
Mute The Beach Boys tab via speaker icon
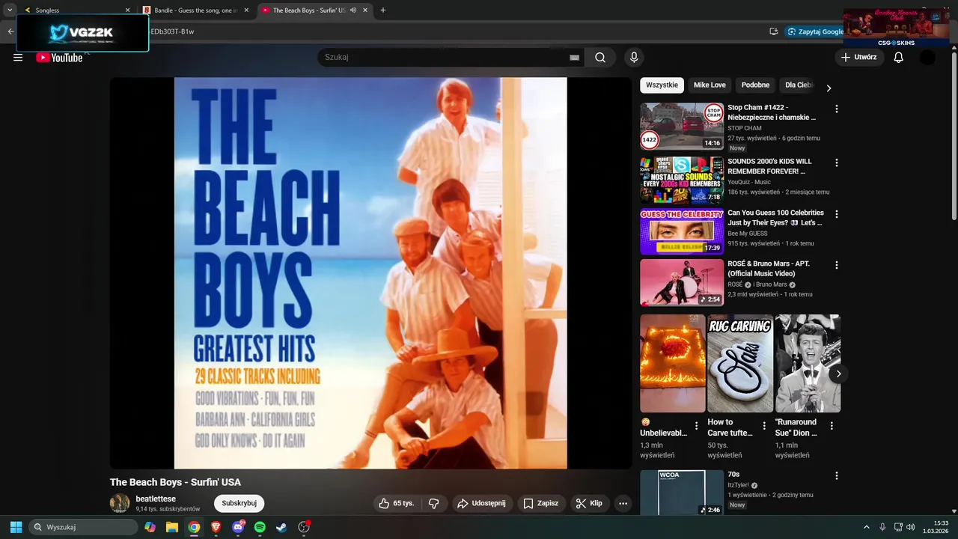coord(353,10)
